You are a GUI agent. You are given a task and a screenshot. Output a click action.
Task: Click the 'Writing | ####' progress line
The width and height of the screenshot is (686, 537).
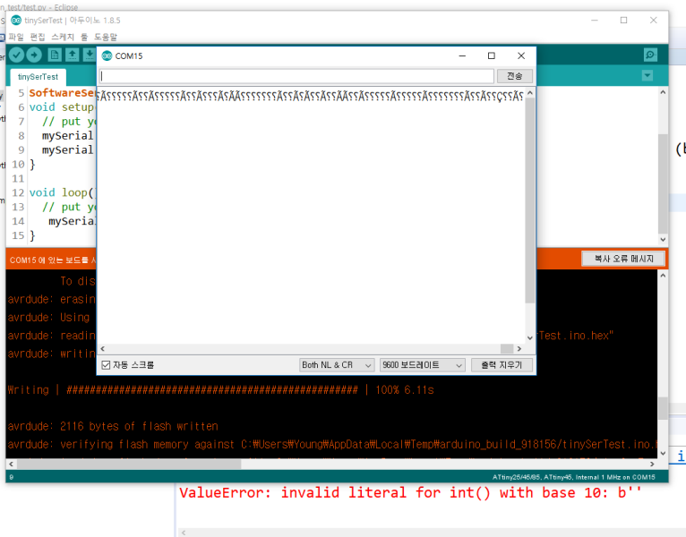click(x=221, y=390)
